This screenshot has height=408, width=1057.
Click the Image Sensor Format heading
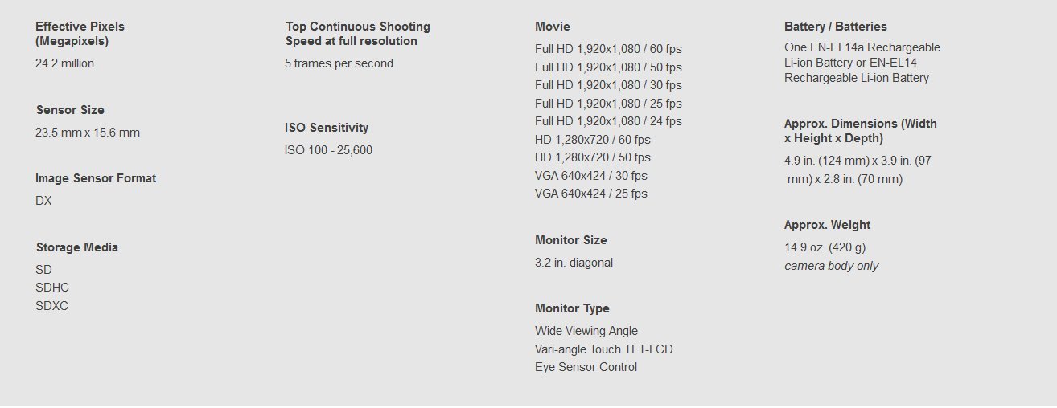(96, 177)
